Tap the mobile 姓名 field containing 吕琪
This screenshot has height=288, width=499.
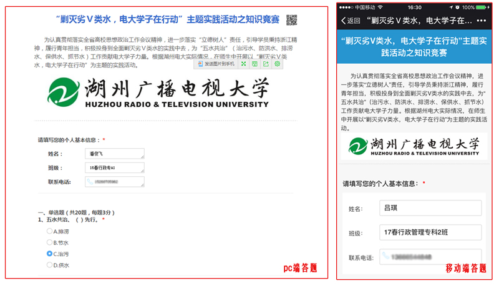tap(430, 209)
